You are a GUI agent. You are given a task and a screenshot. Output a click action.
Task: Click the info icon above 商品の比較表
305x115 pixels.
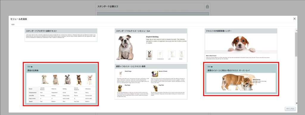tap(32, 67)
